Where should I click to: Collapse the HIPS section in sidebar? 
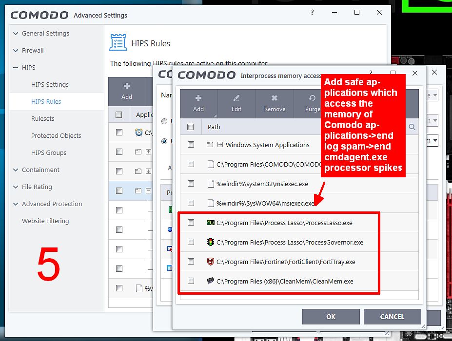click(16, 68)
